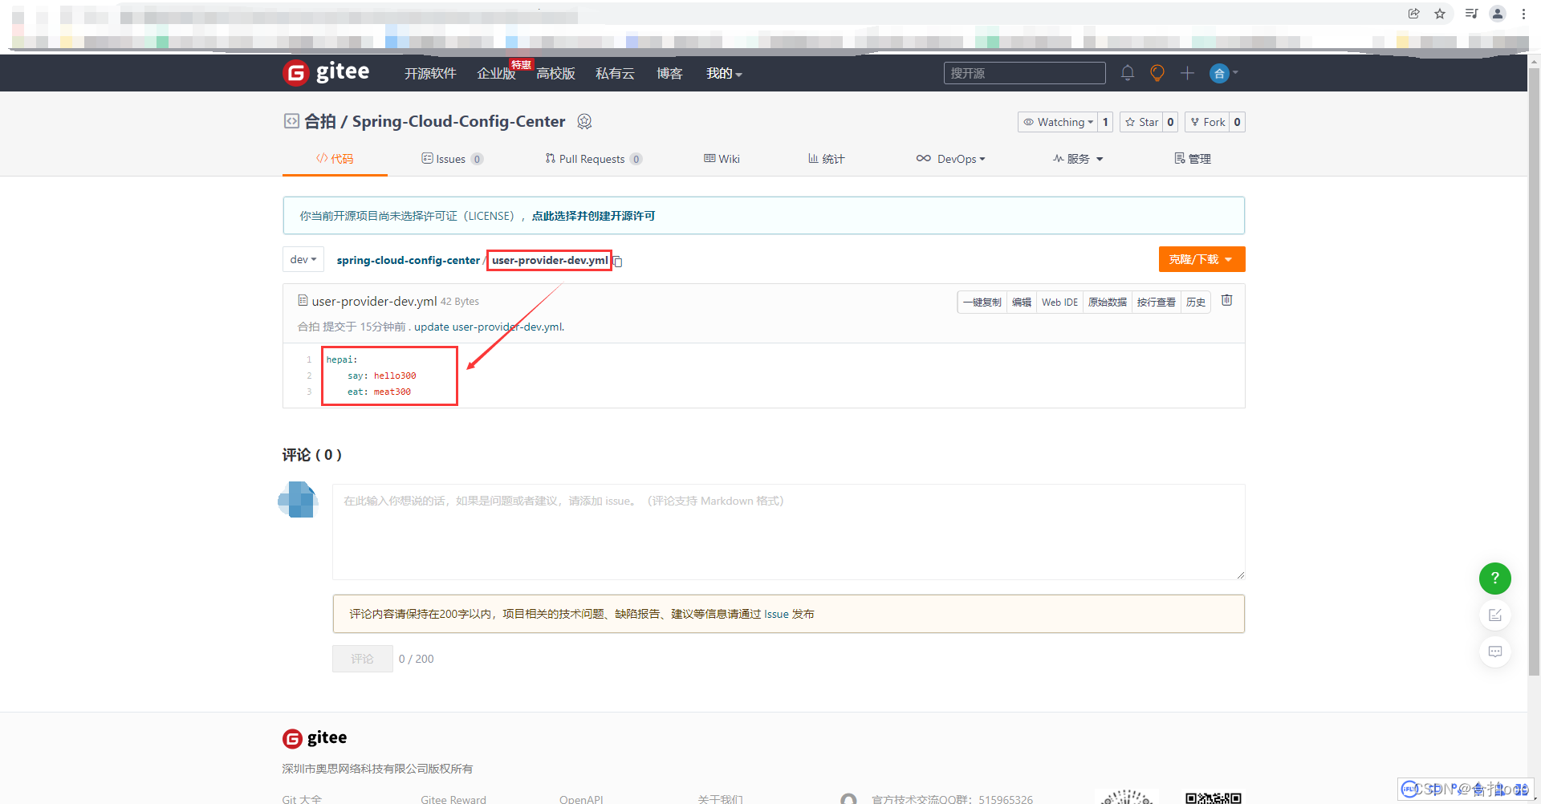
Task: Open 高校版 in top navigation
Action: pos(555,73)
